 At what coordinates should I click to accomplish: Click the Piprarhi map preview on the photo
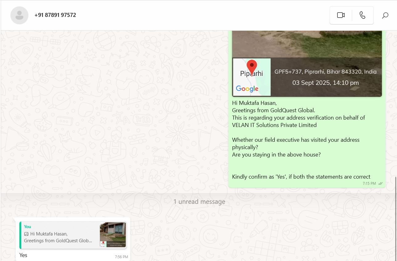(x=252, y=77)
